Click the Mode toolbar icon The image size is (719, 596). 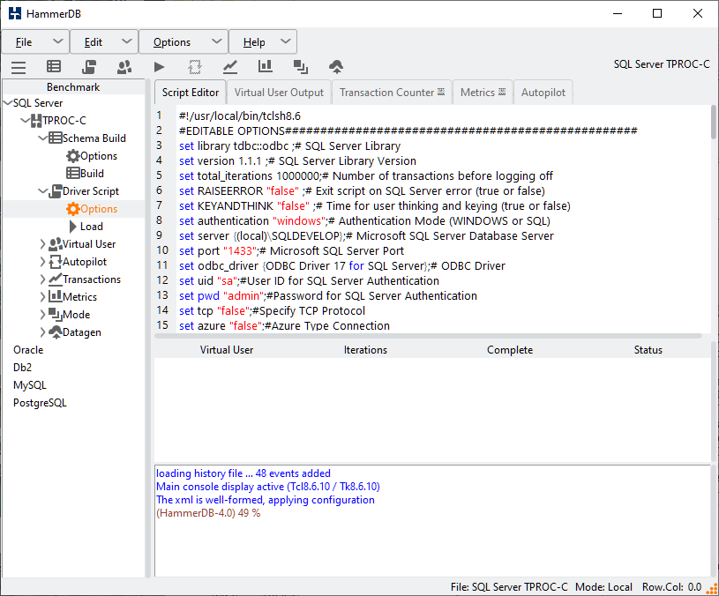300,67
